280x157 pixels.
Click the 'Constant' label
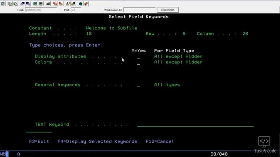point(40,28)
